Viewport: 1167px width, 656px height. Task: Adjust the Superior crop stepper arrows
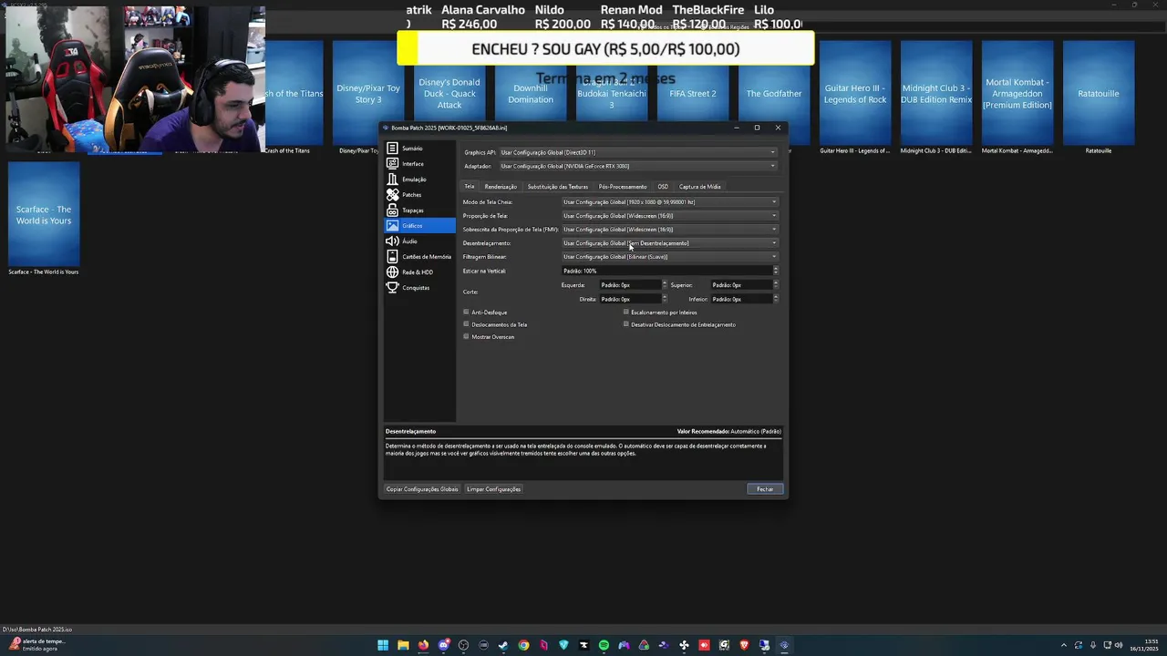click(x=776, y=285)
